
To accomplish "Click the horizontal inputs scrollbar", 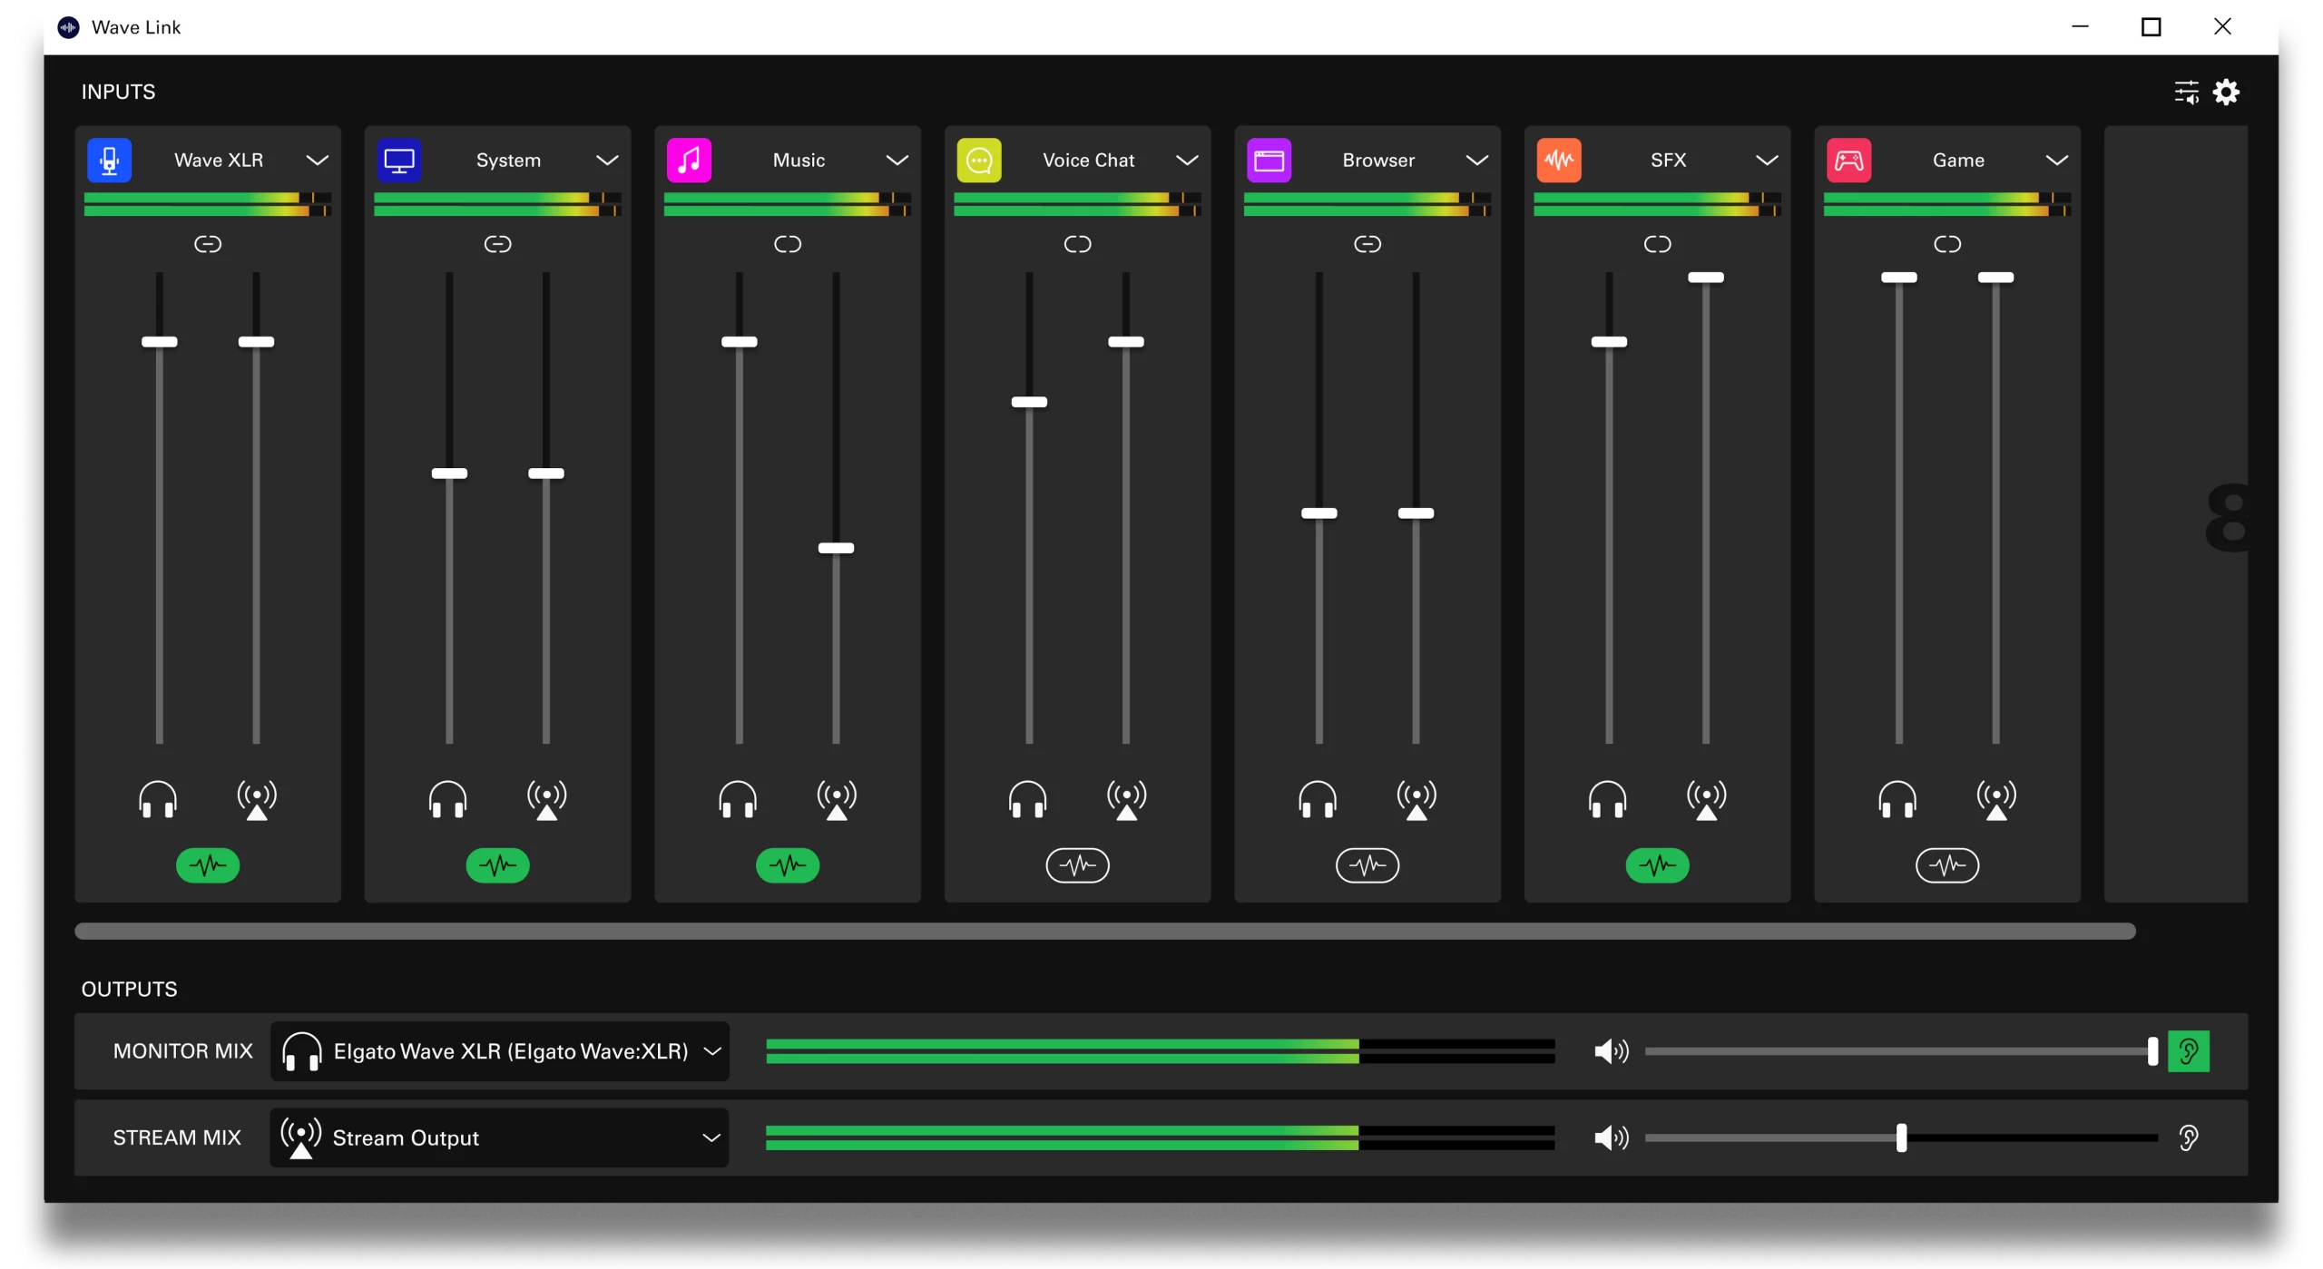I will pos(1104,932).
